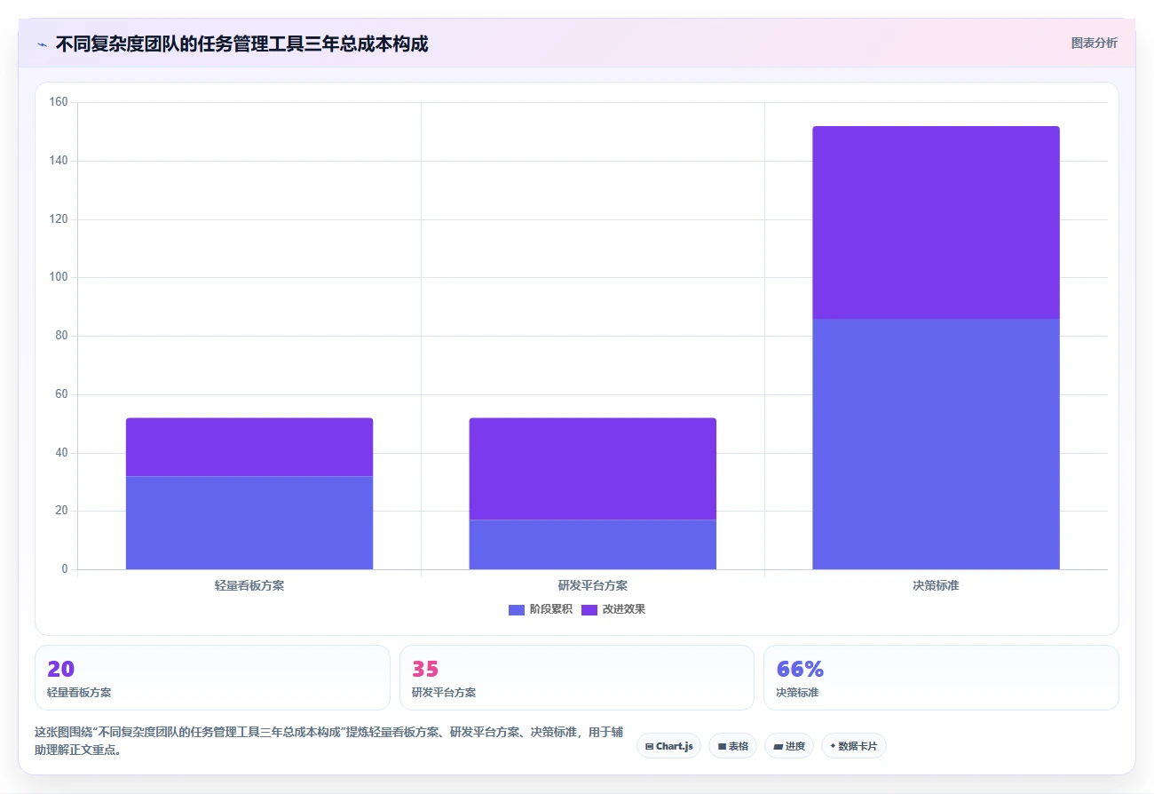Screen dimensions: 1154x794
Task: Open the stat card showing 20
Action: [x=212, y=678]
